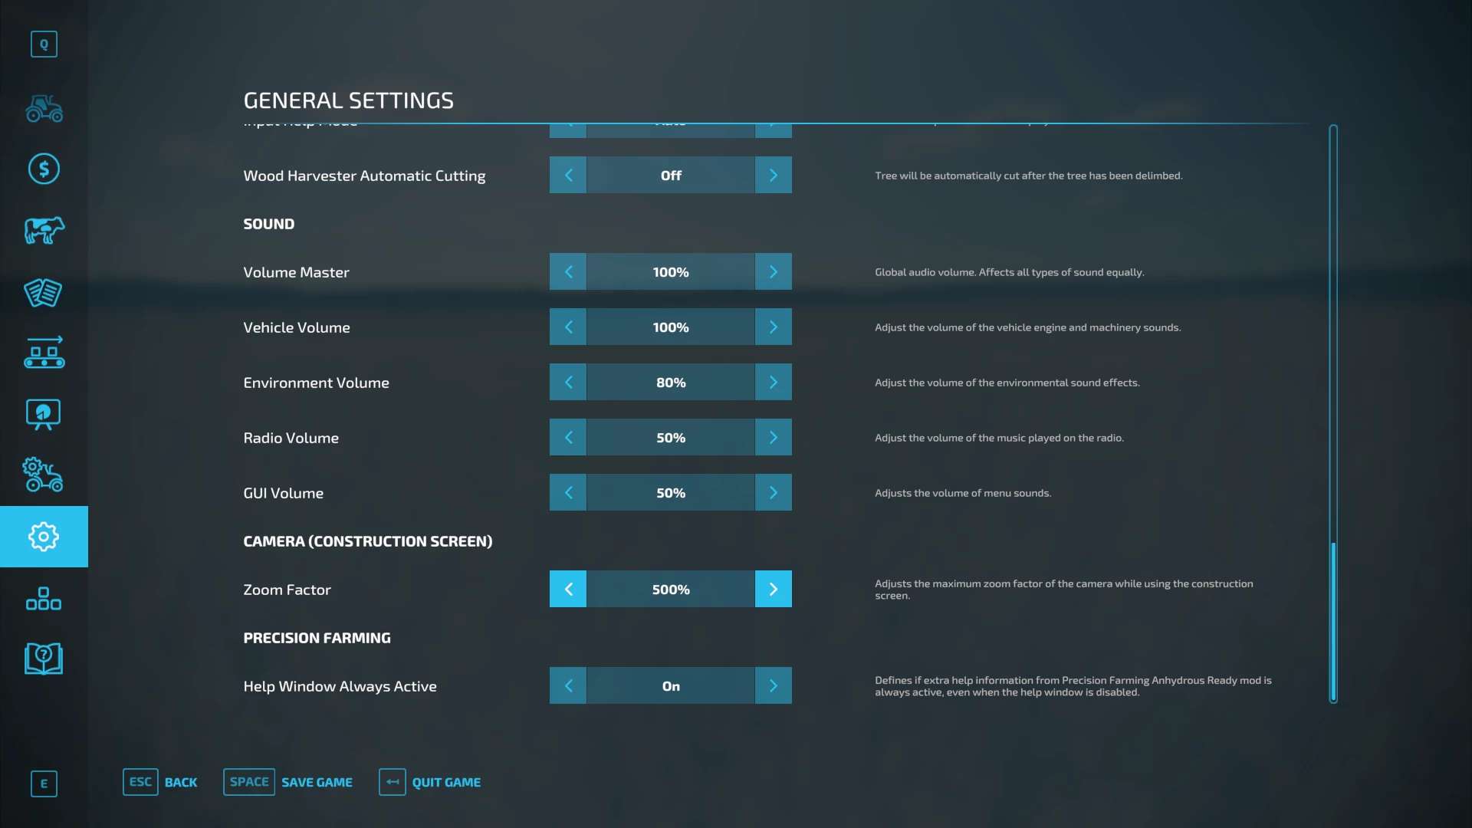This screenshot has width=1472, height=828.
Task: Open the blocks mod settings tab
Action: coord(44,598)
